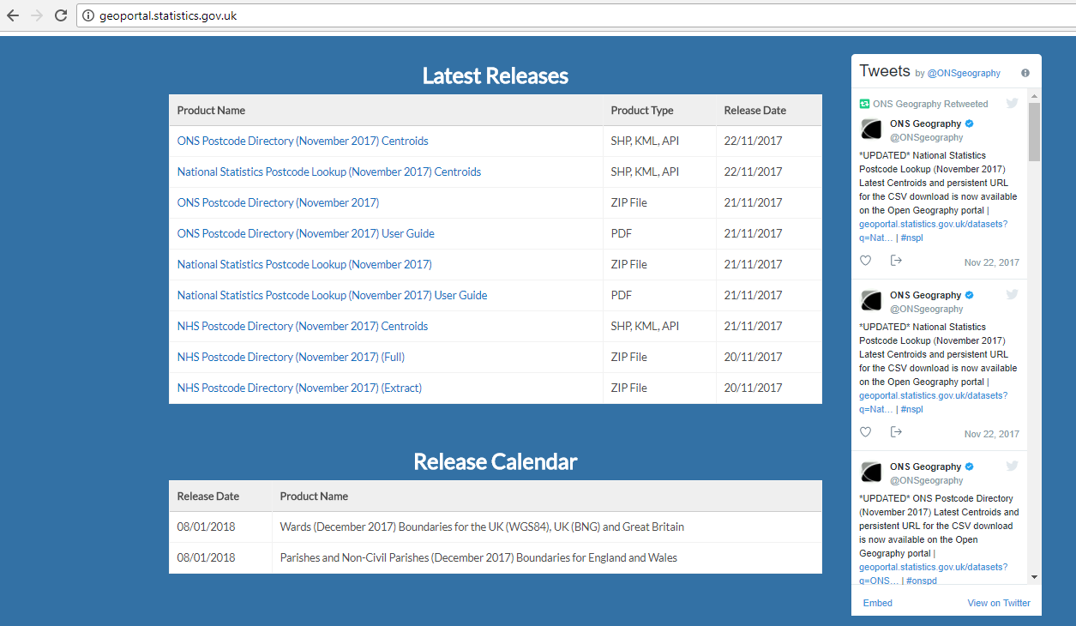This screenshot has height=626, width=1076.
Task: Click @ONSgeography link in Tweets header
Action: [964, 74]
